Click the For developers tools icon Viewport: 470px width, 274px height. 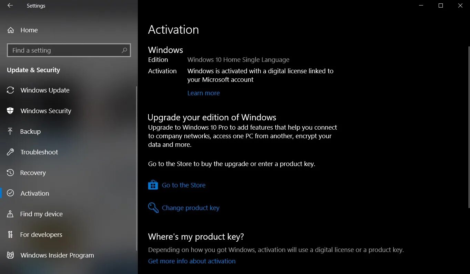click(10, 234)
